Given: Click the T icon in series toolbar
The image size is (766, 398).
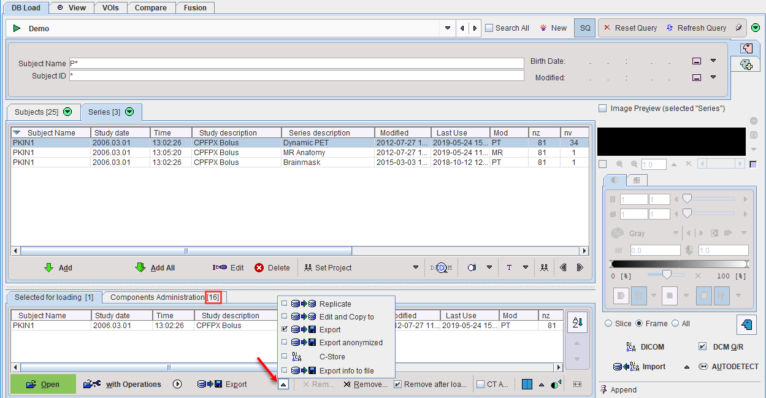Looking at the screenshot, I should coord(509,267).
